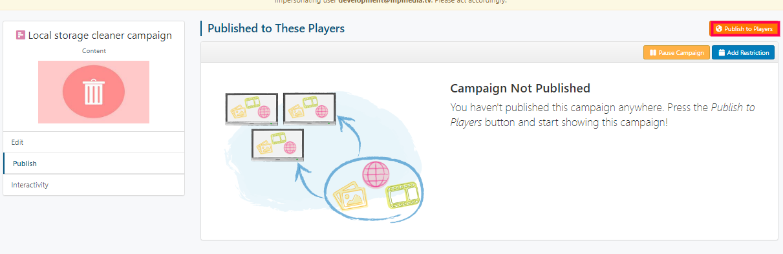Click the italic Publish to Players text
The image size is (783, 254).
[x=602, y=114]
